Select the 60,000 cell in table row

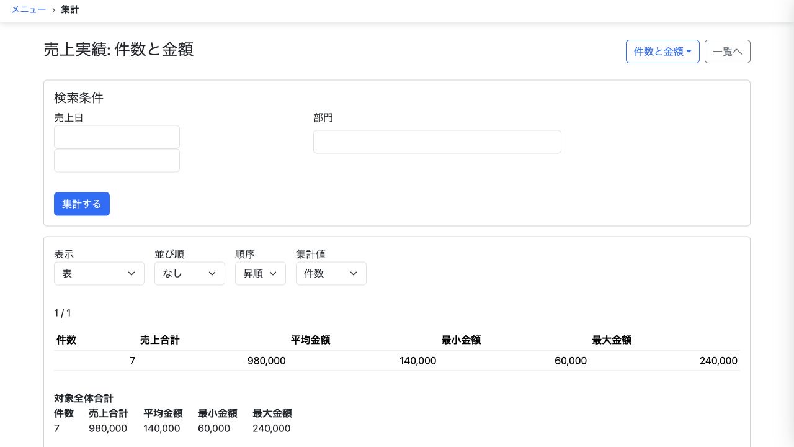pyautogui.click(x=514, y=361)
